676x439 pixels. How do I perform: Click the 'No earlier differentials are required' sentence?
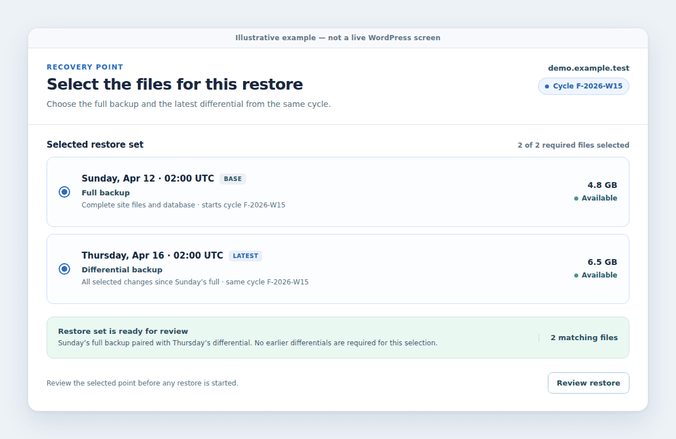point(346,343)
